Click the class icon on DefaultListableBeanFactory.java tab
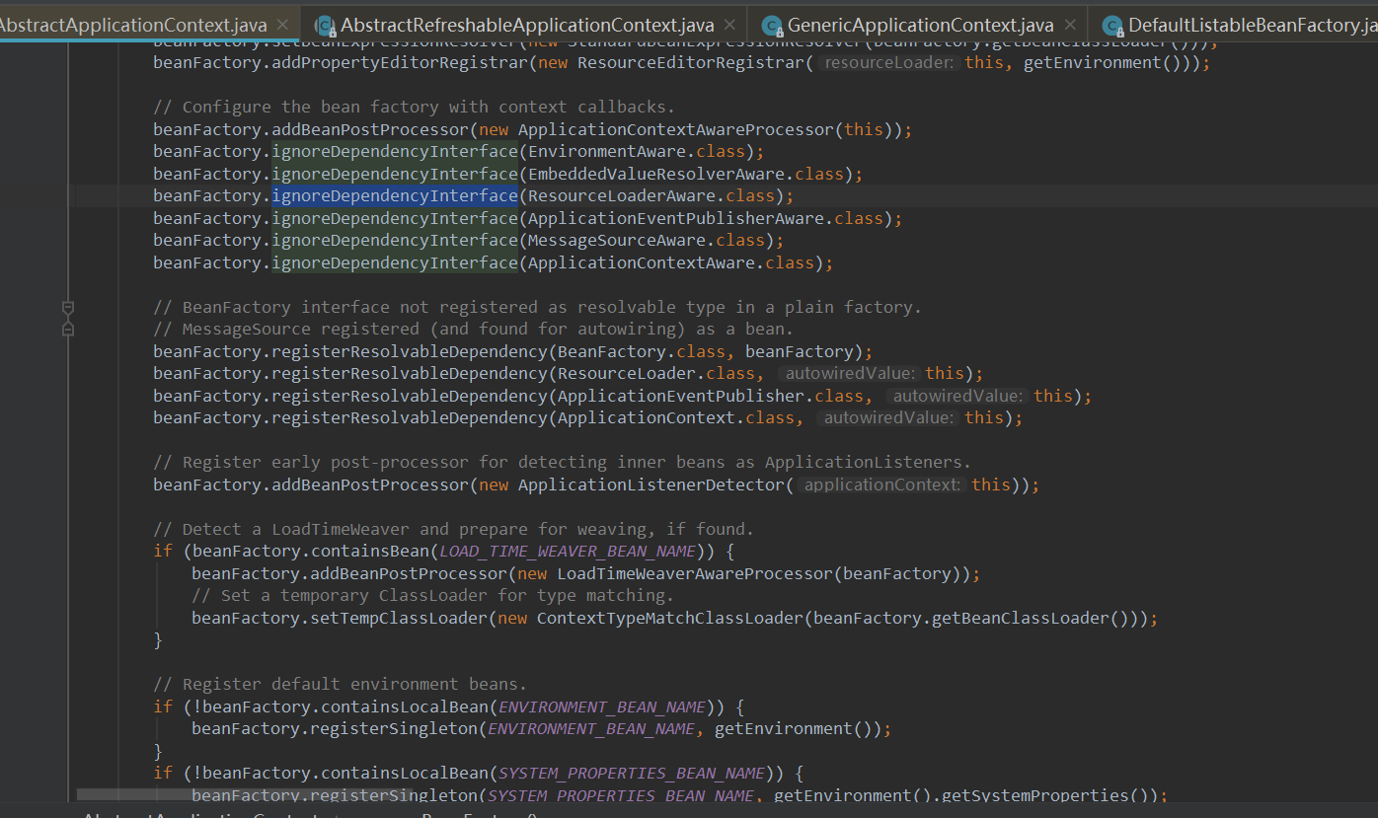 point(1112,26)
